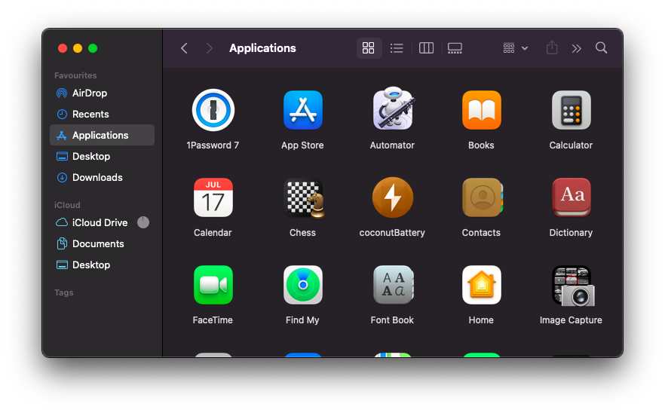Maximize the window with green button

click(x=93, y=48)
